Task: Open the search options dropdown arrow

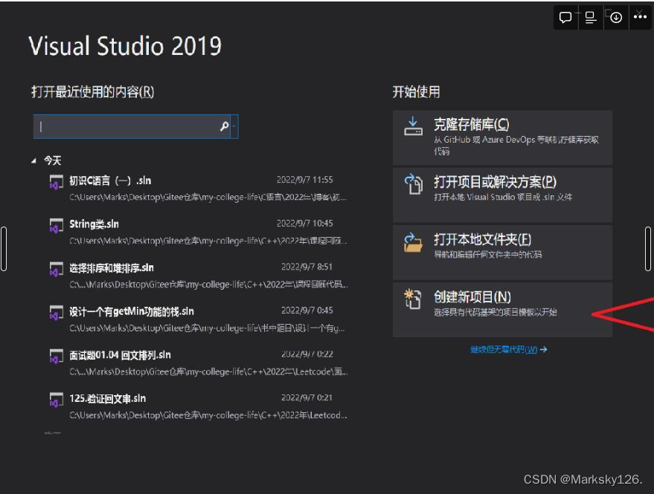Action: tap(234, 126)
